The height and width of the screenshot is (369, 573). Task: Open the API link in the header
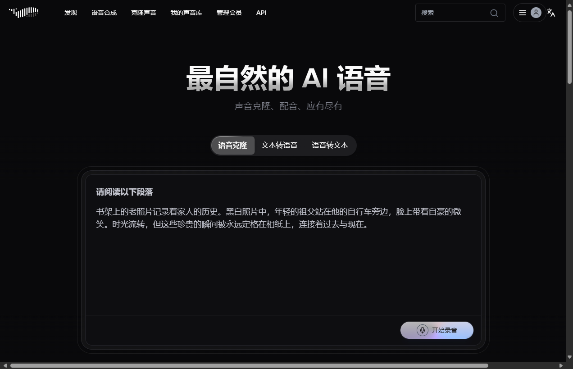261,13
